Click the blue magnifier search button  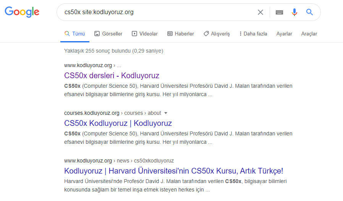pos(309,12)
